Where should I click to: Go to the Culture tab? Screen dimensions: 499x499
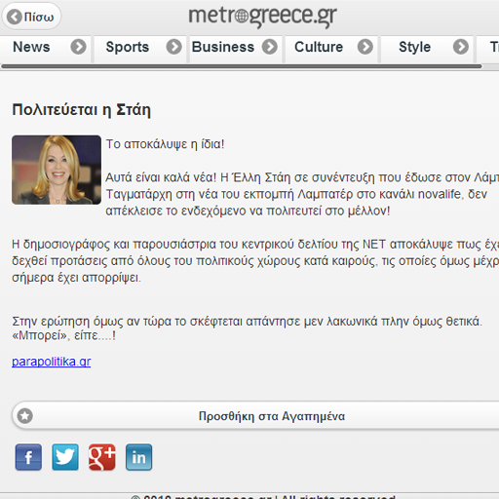coord(319,47)
